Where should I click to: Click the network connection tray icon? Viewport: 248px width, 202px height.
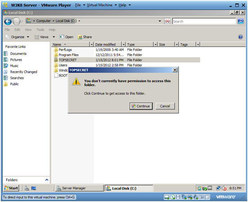218,188
